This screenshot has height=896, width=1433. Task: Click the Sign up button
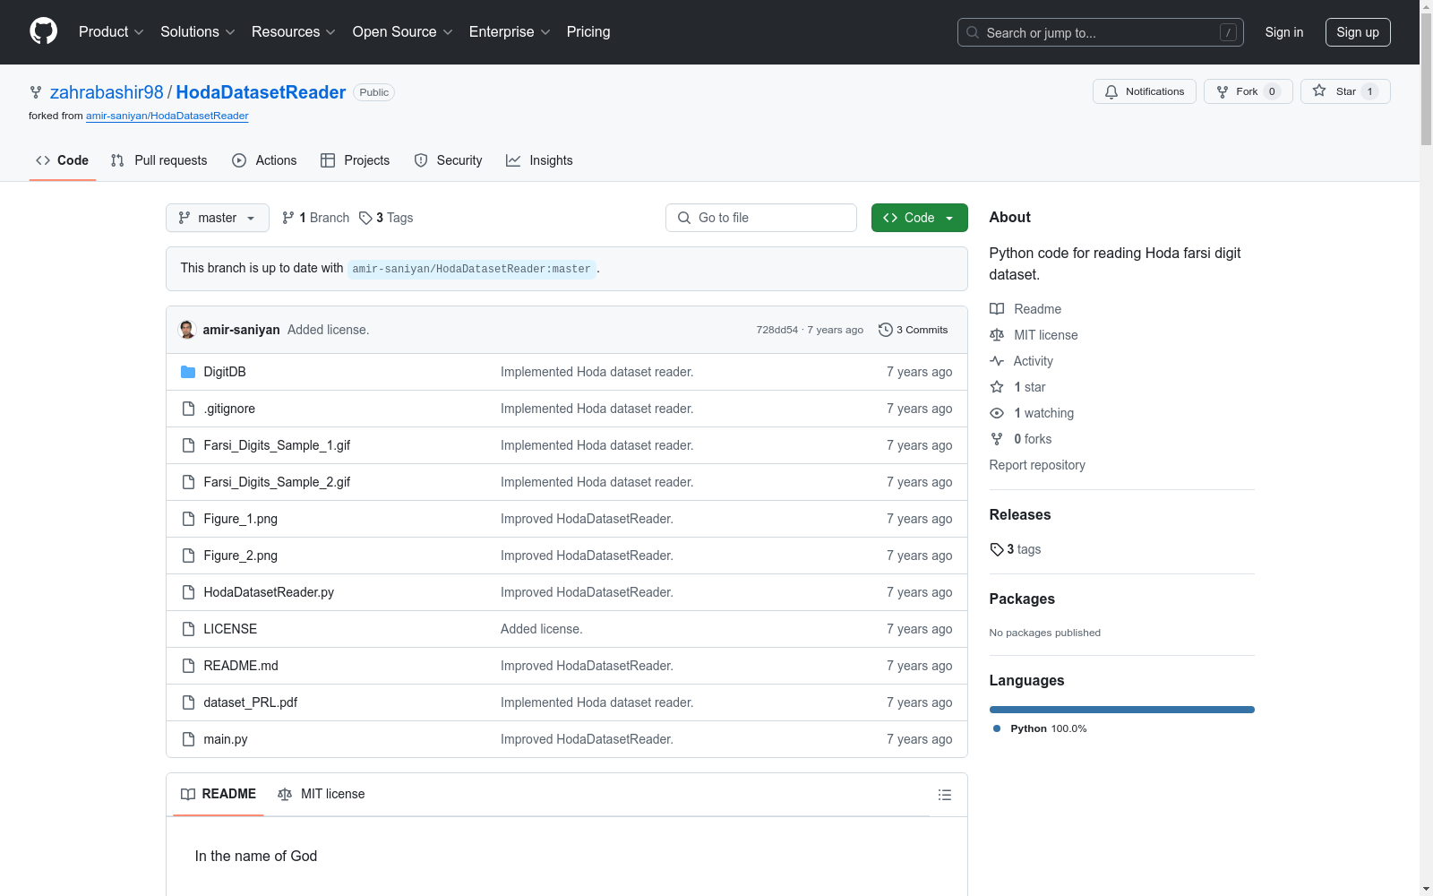tap(1358, 32)
